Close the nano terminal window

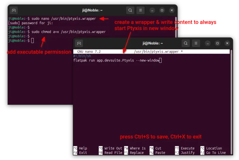coord(227,43)
